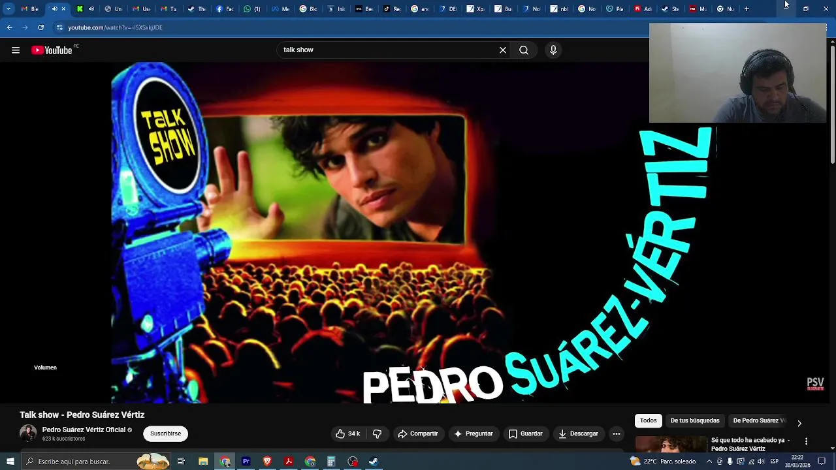
Task: Switch to the WhatsApp '(1)' browser tab
Action: tap(252, 9)
